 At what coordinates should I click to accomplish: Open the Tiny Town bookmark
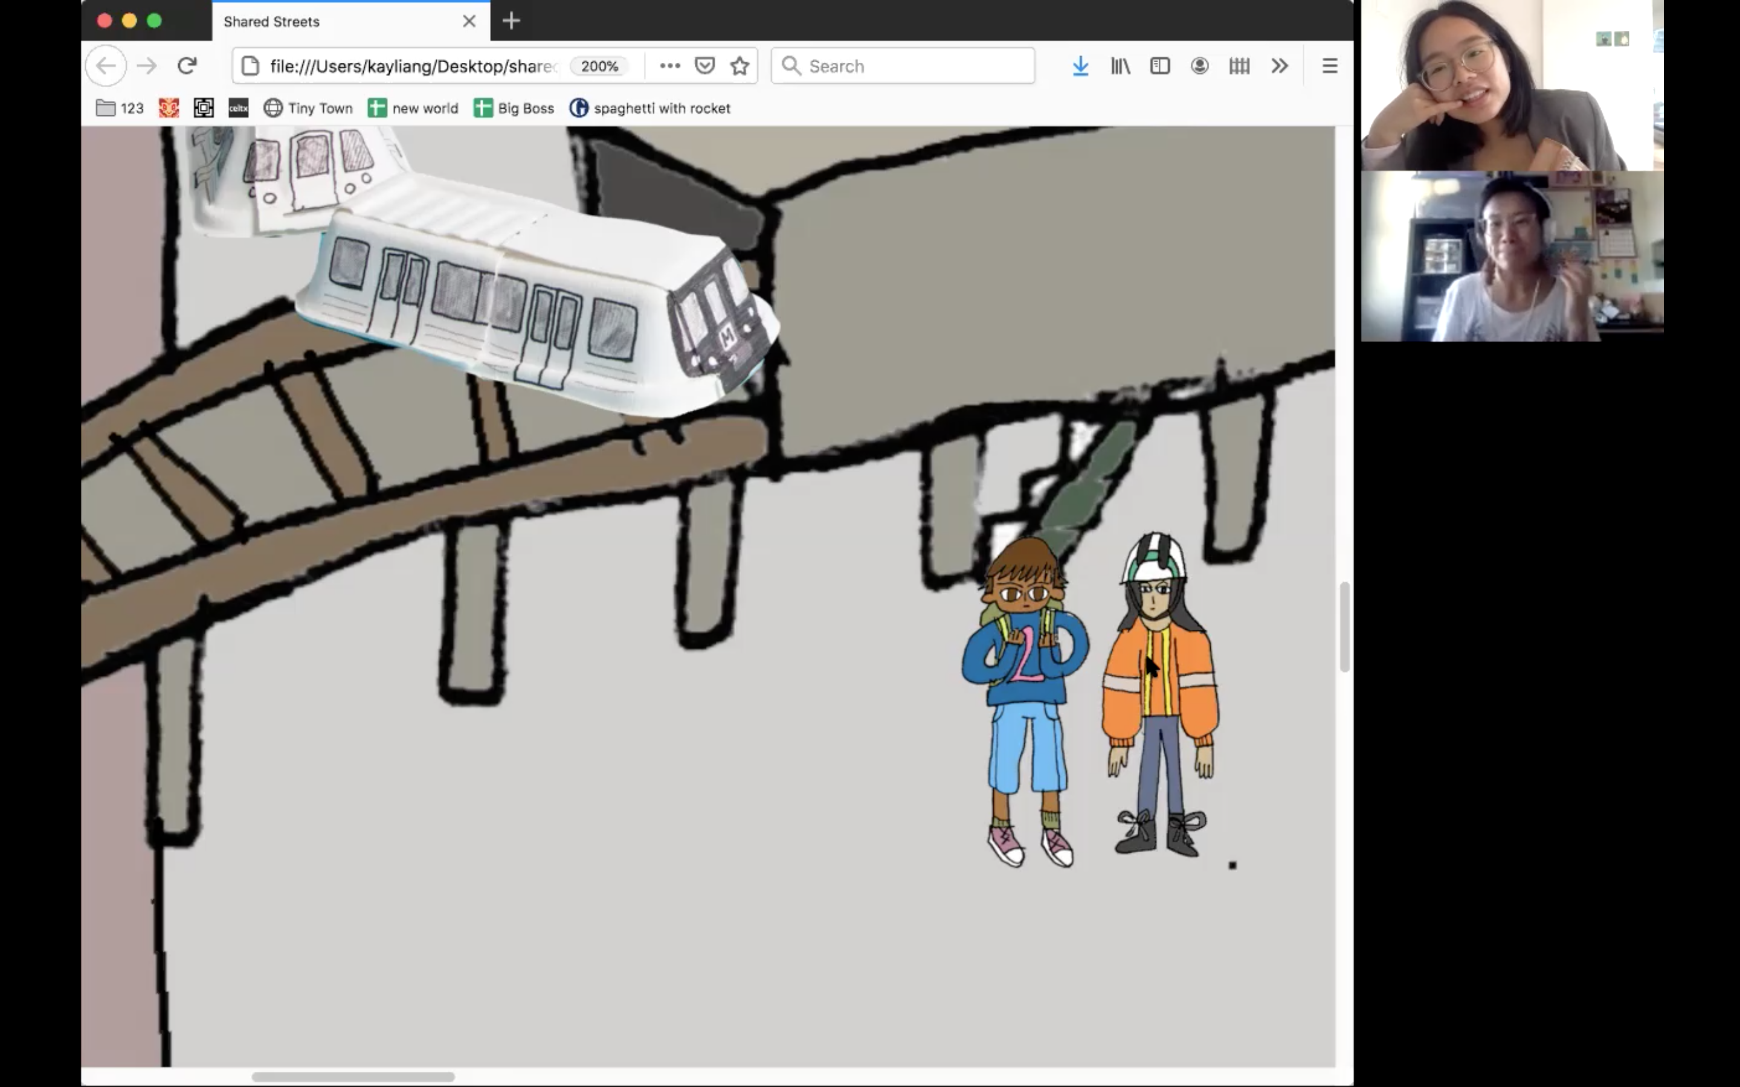(309, 109)
